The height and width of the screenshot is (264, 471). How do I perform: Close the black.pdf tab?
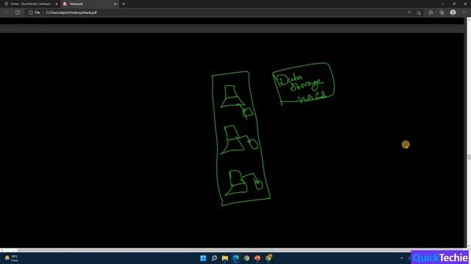(x=115, y=4)
